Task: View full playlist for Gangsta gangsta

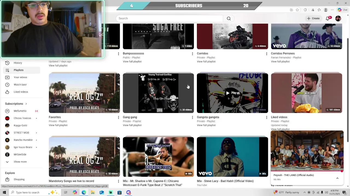Action: pyautogui.click(x=206, y=125)
